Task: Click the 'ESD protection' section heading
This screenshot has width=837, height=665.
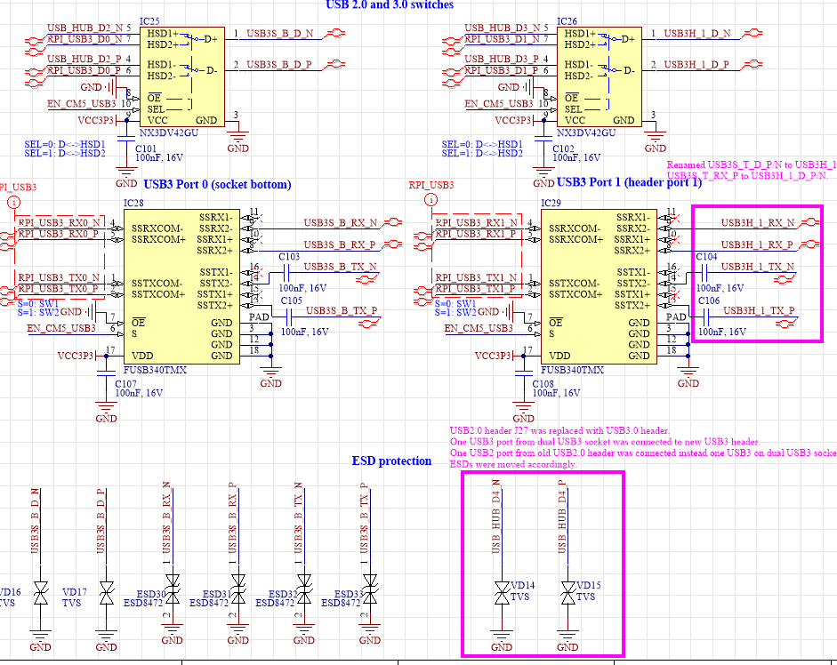Action: click(x=391, y=461)
